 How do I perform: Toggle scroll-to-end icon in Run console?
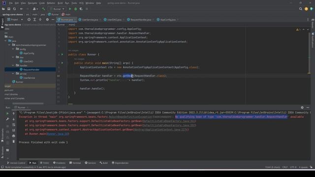(x=14, y=130)
